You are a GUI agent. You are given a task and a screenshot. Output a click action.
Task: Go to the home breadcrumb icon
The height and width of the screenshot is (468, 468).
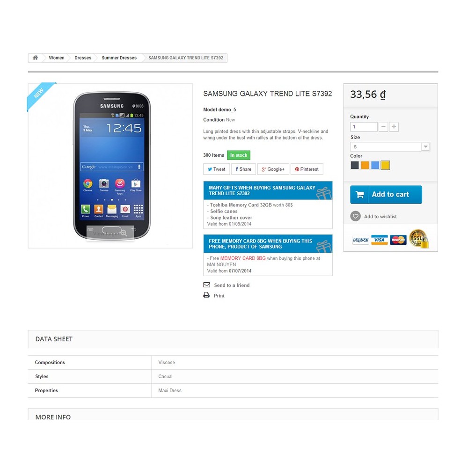[x=35, y=58]
